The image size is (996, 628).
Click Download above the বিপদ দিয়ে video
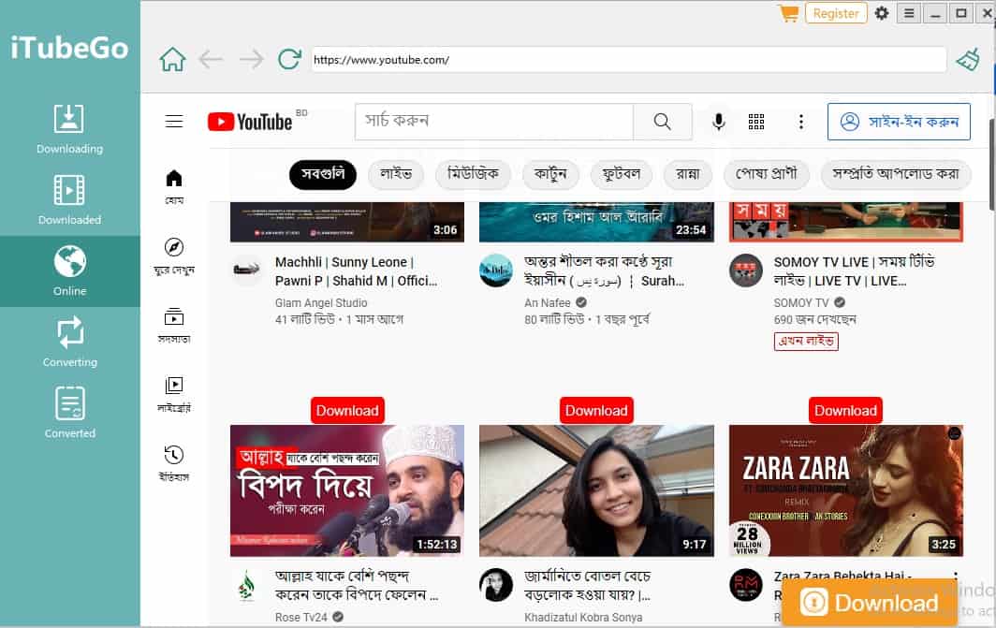coord(347,411)
